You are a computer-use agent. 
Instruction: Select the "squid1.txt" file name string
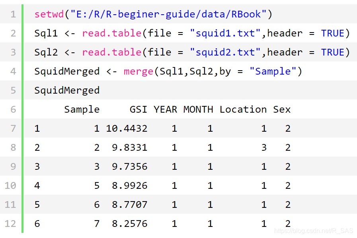coord(225,33)
